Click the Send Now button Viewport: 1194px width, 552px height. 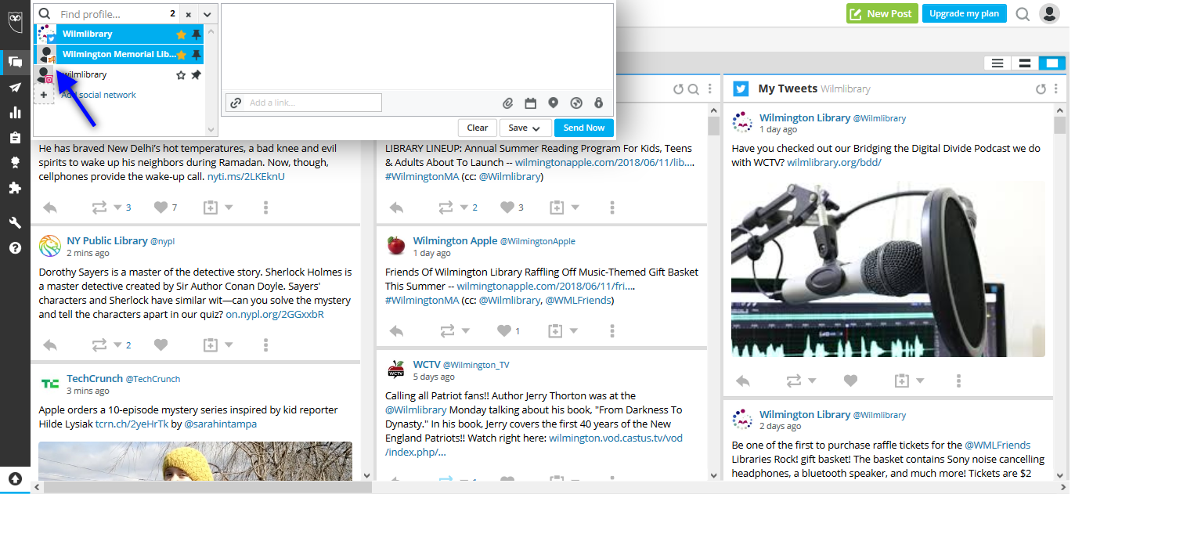point(584,128)
